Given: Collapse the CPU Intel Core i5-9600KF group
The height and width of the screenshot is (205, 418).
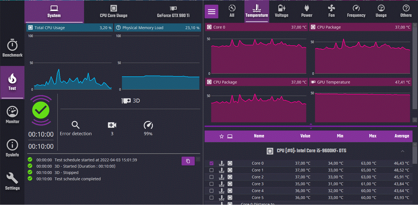Looking at the screenshot, I should pyautogui.click(x=403, y=151).
